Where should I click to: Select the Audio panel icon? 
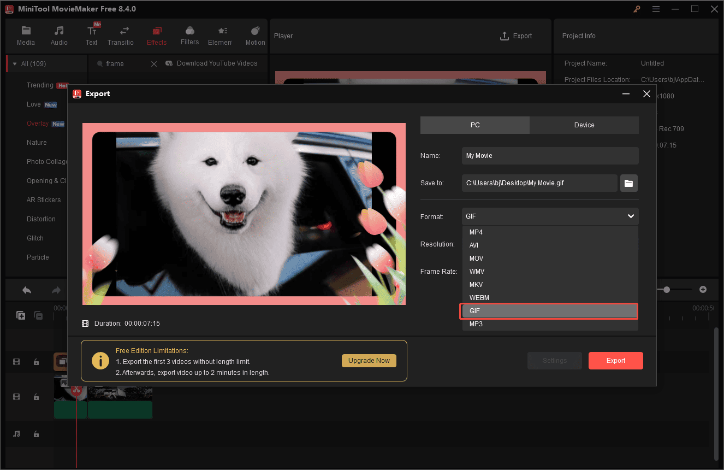(58, 35)
